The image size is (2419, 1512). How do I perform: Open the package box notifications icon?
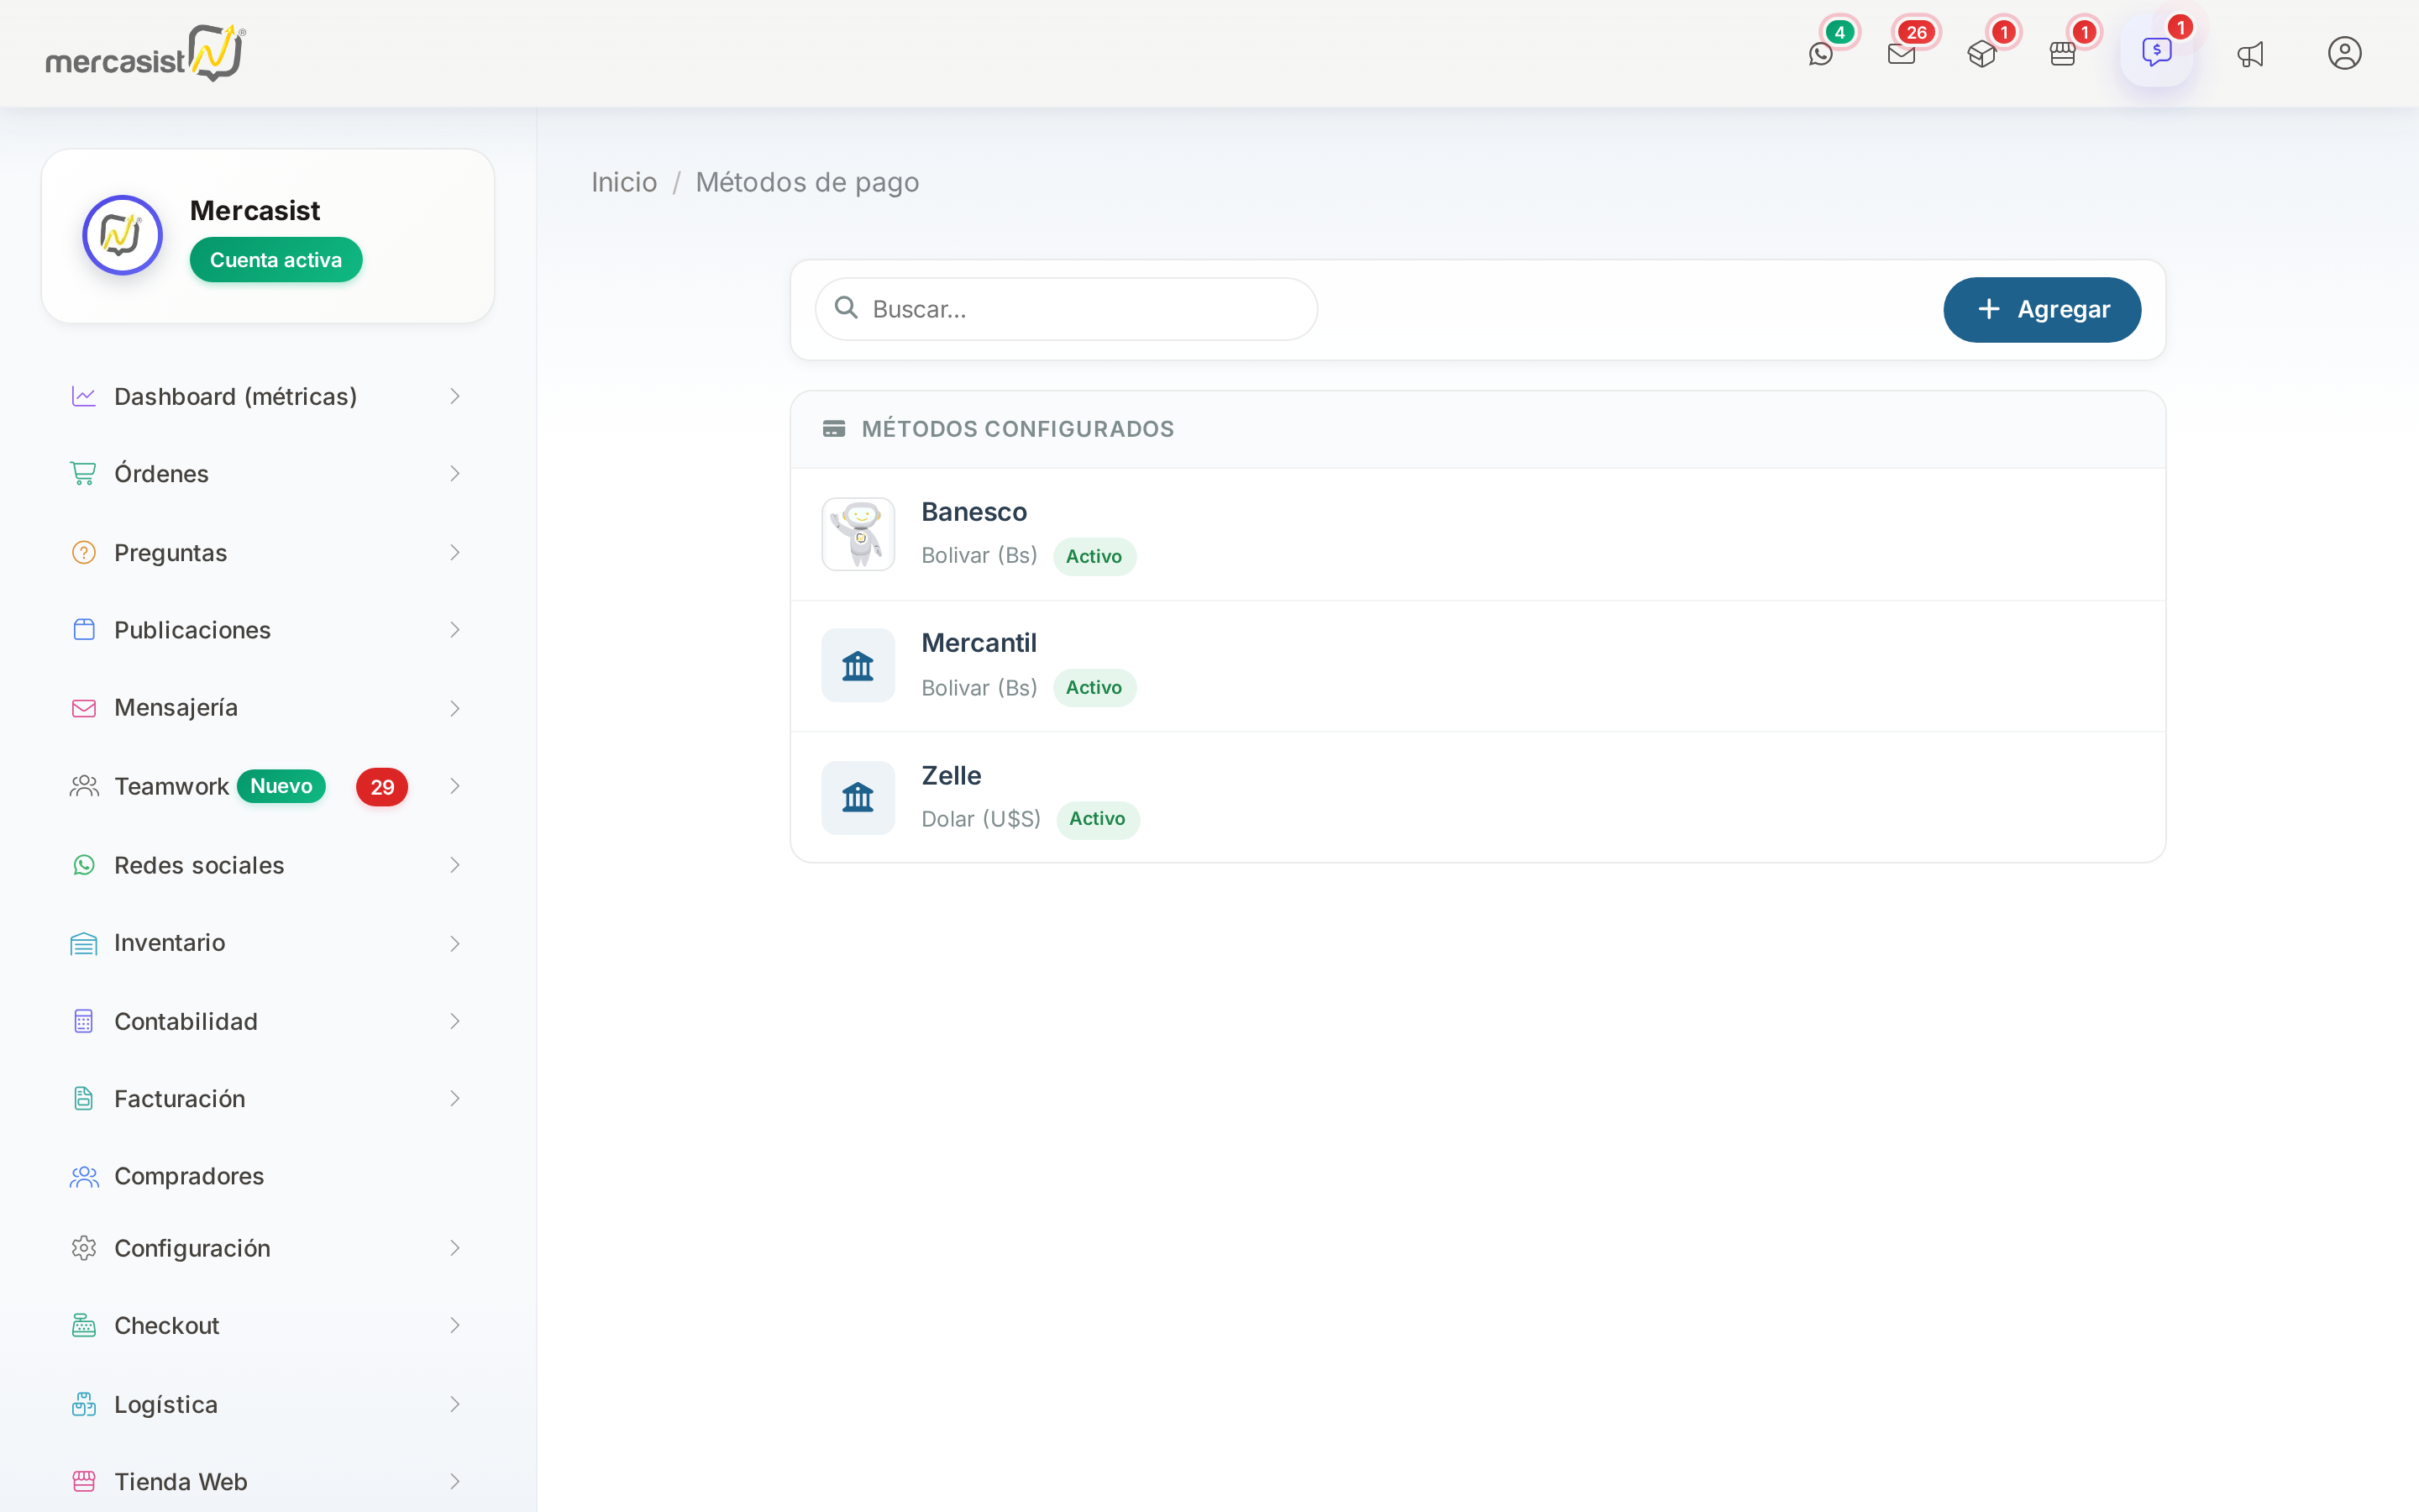pyautogui.click(x=1981, y=54)
